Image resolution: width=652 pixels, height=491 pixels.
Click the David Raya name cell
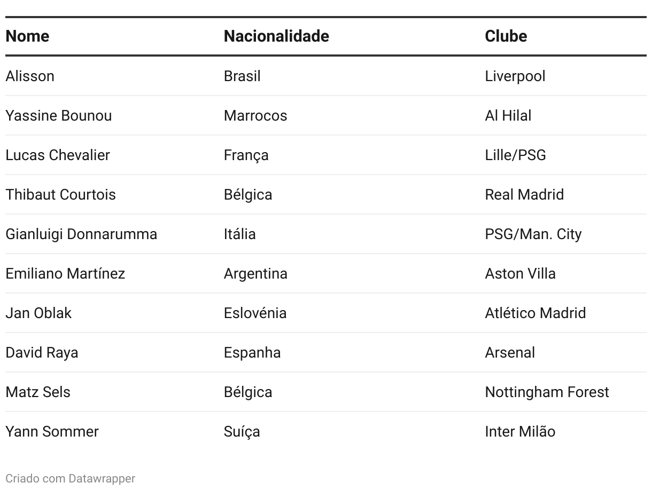[x=42, y=352]
